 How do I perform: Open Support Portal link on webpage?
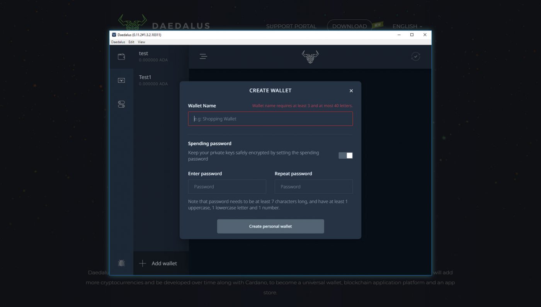291,26
